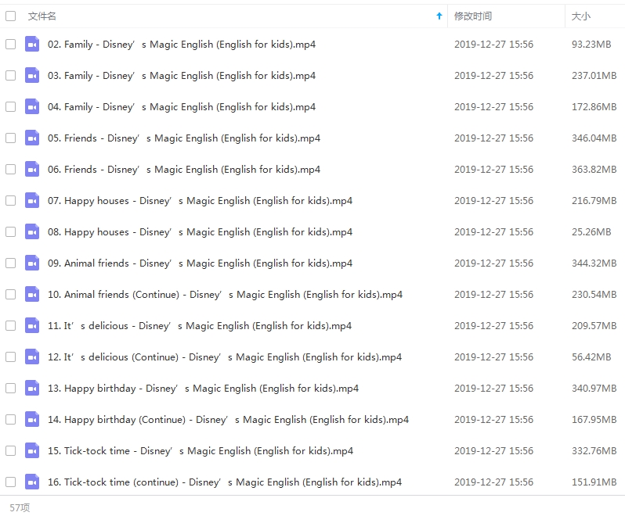Click size value 25.26MB
This screenshot has width=625, height=516.
[x=591, y=232]
